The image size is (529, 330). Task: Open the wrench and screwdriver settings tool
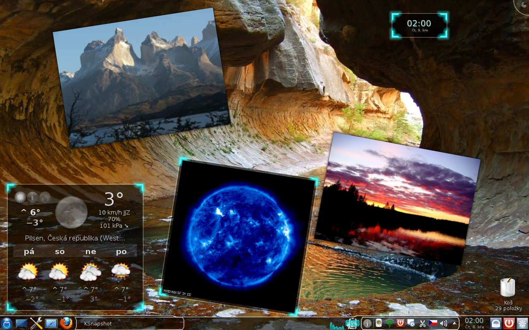(36, 323)
